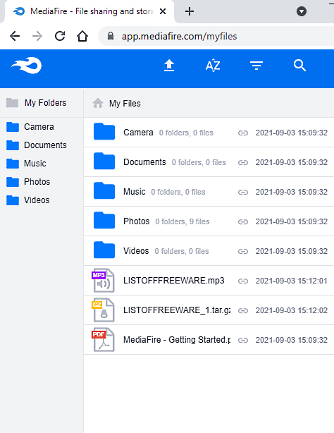Screen dimensions: 334x433
Task: Select the LISTOFFREEWARE_1.tar.gz file name
Action: click(177, 310)
